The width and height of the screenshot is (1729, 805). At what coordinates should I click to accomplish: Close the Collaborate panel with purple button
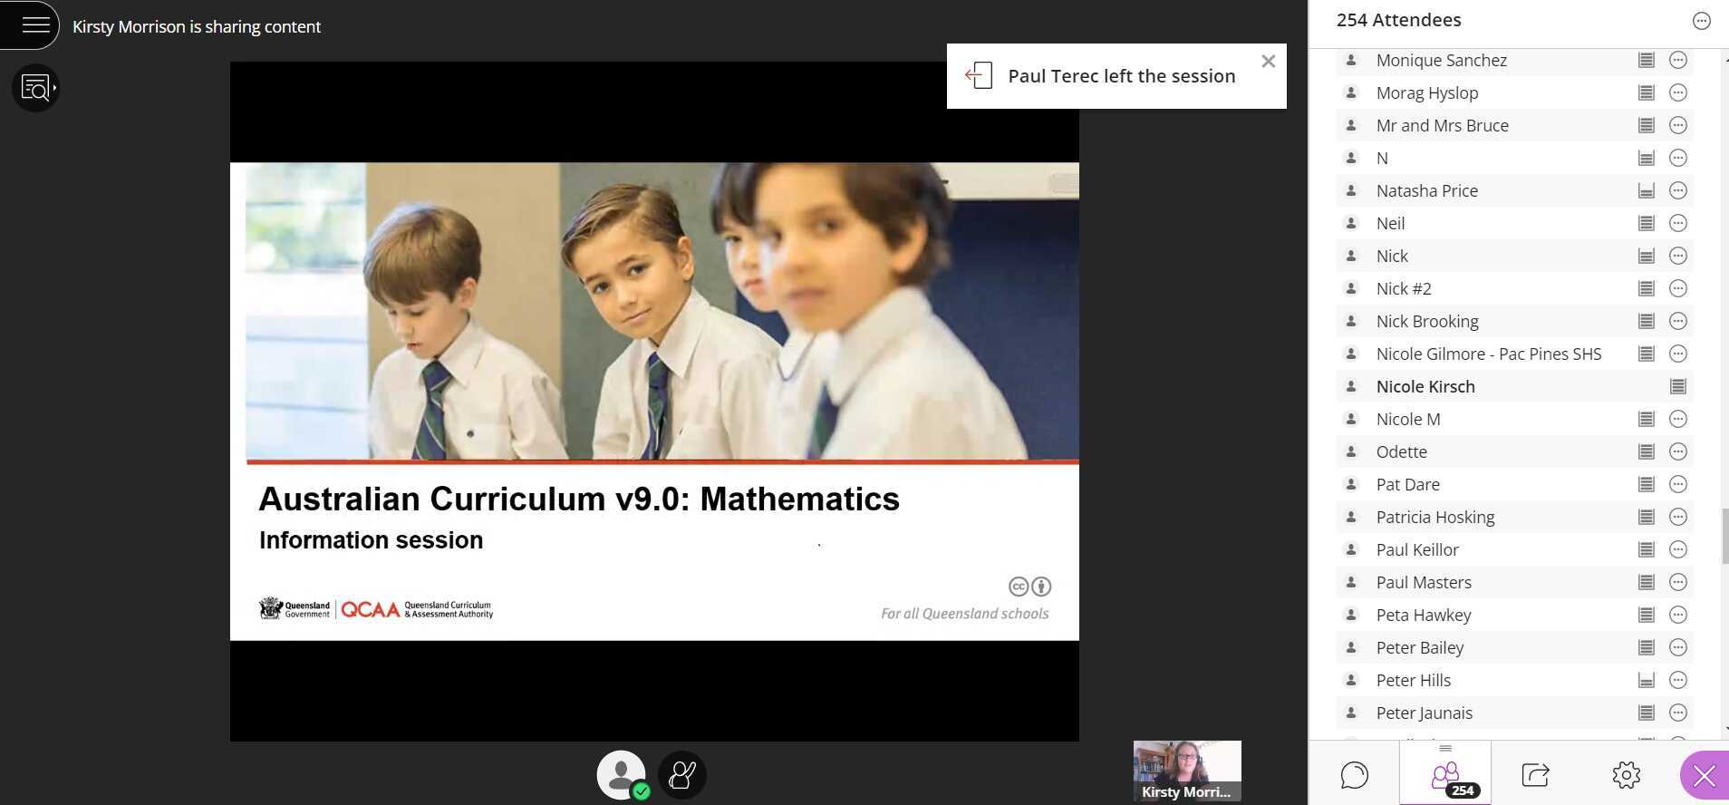tap(1705, 776)
